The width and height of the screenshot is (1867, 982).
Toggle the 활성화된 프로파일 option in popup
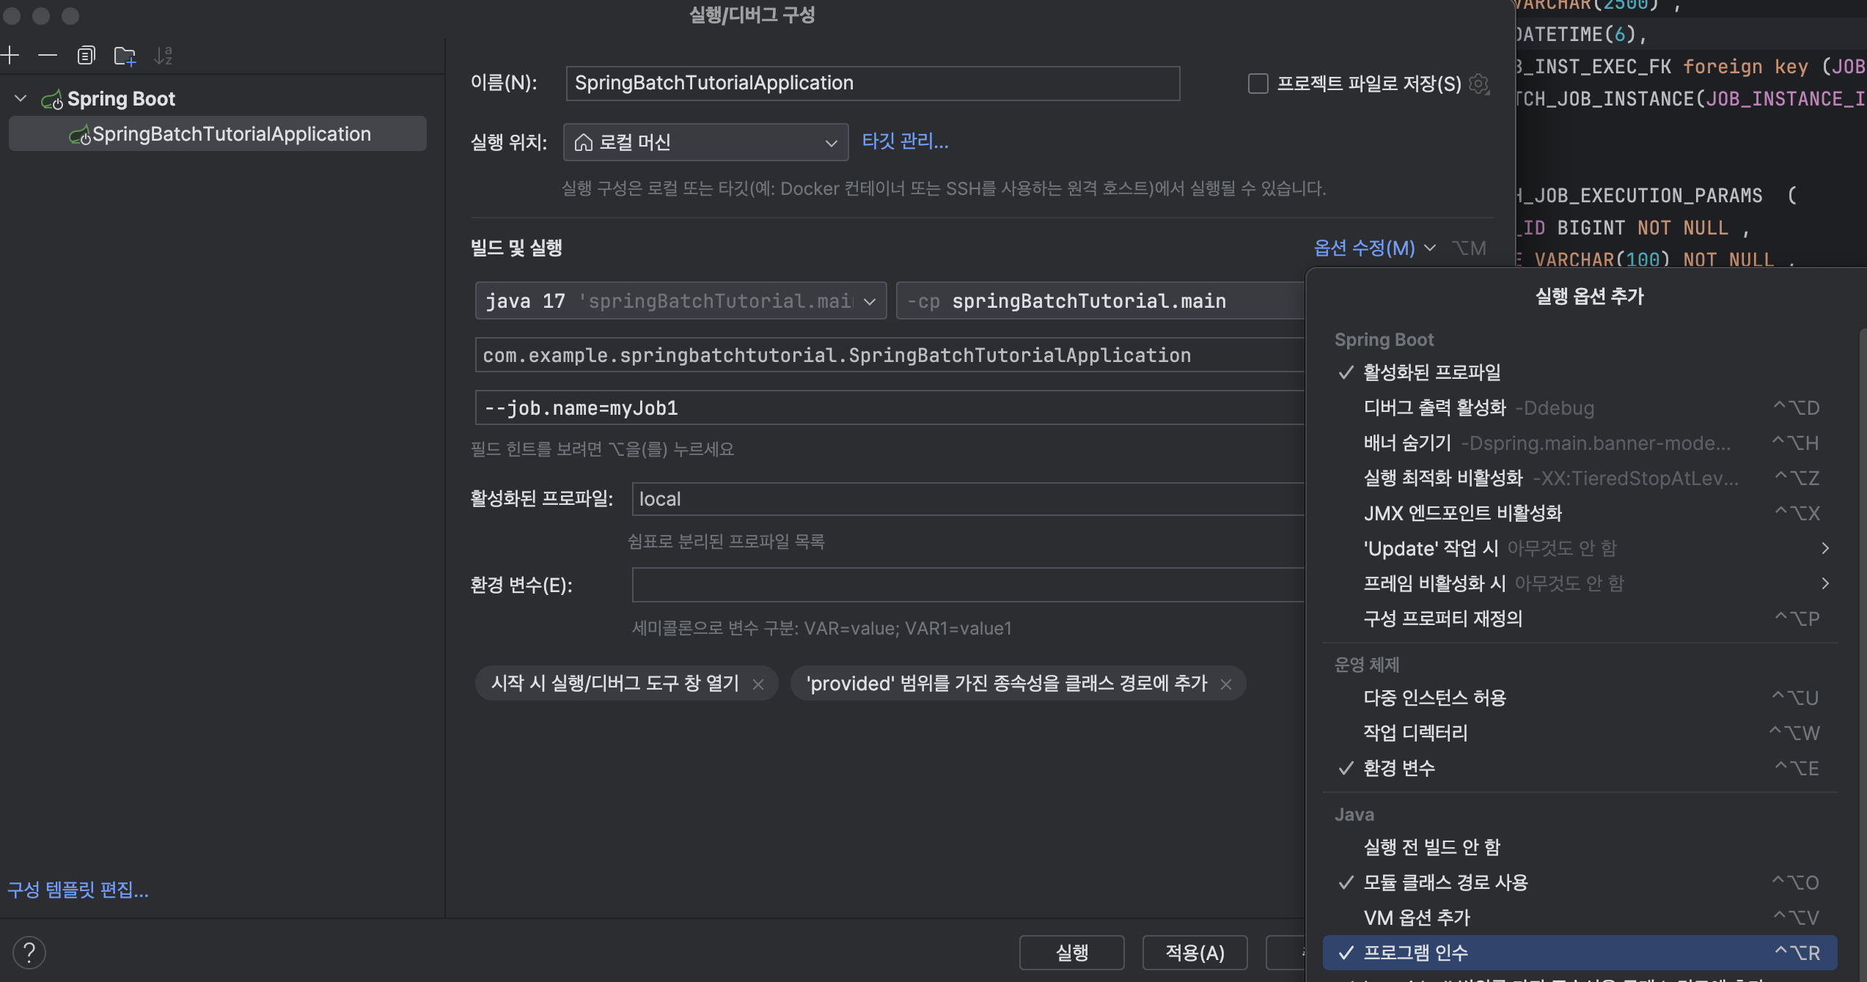point(1431,372)
